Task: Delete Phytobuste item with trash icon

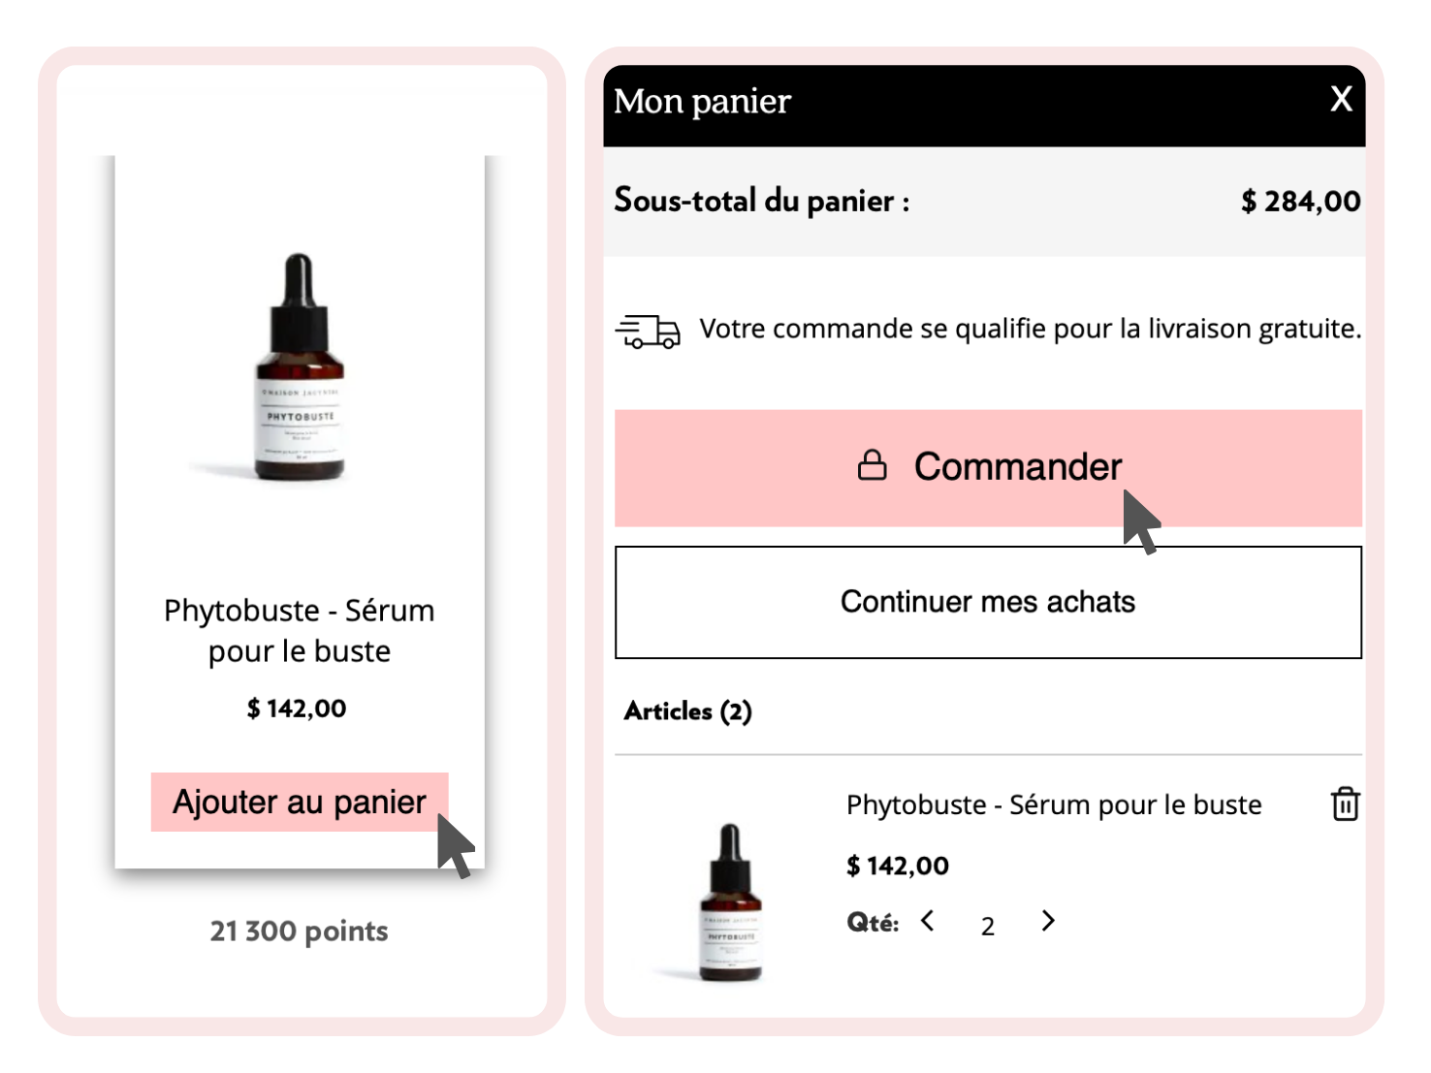Action: [x=1345, y=804]
